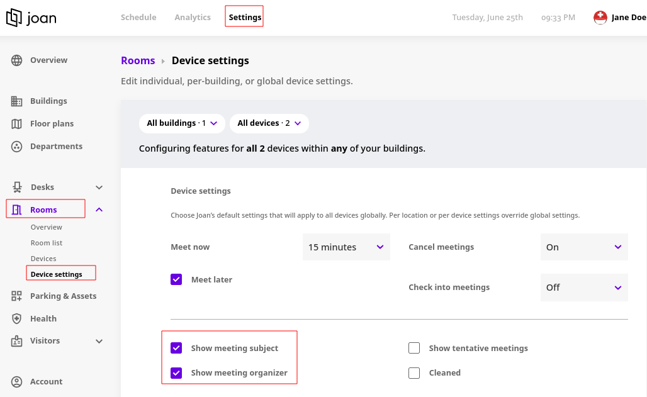Click the 09:33 PM time text
Screen dimensions: 647x397
[x=558, y=18]
